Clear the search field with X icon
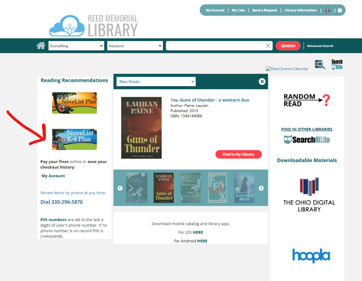This screenshot has height=281, width=362. [268, 46]
